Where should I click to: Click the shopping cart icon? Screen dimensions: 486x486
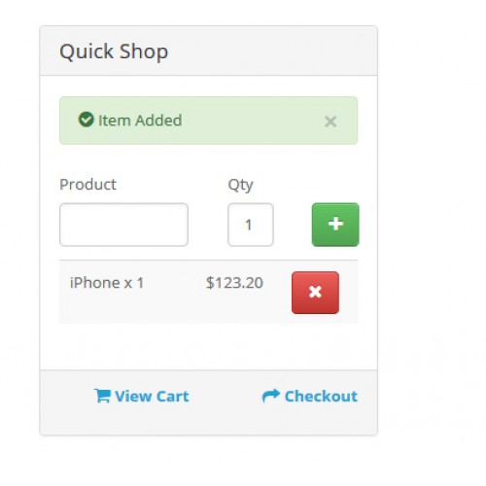coord(102,396)
